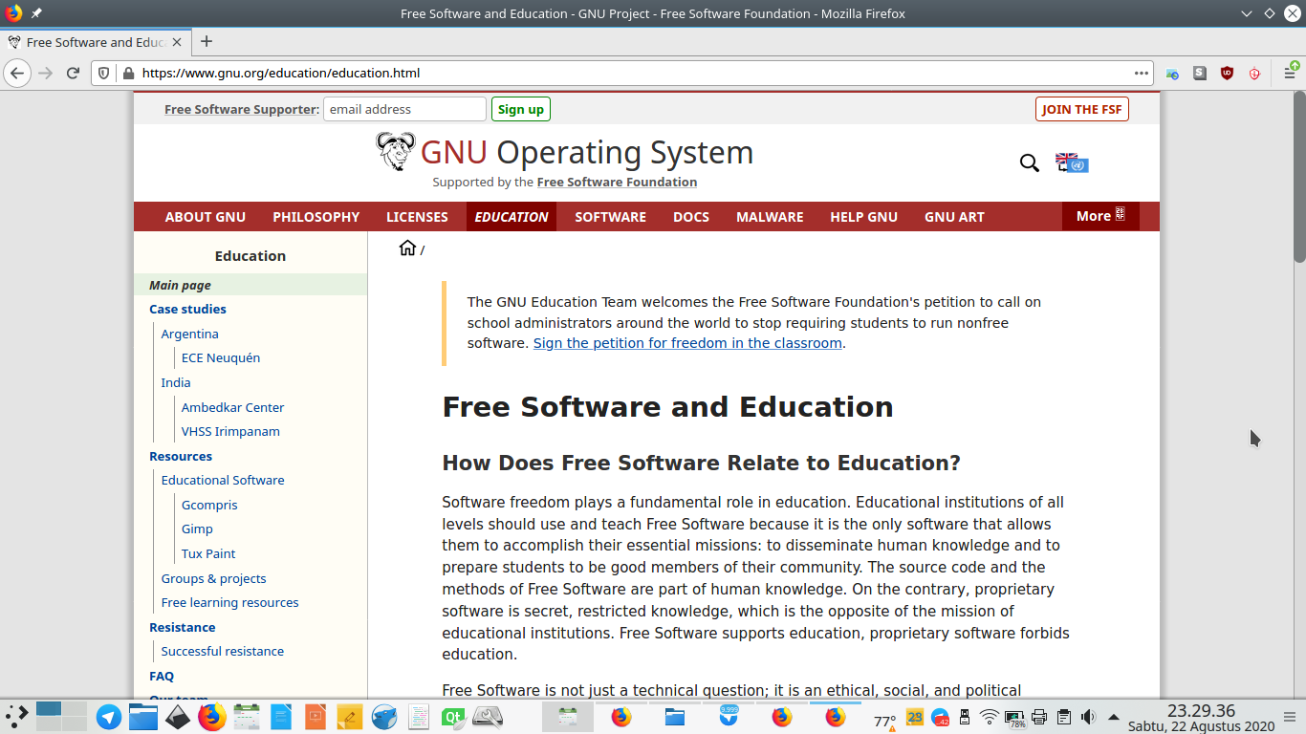Open the panel settings menu beside the clock
This screenshot has width=1306, height=734.
(x=1290, y=717)
